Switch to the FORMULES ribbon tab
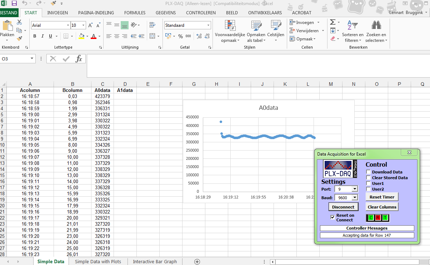Screen dimensions: 430x265 click(x=135, y=13)
